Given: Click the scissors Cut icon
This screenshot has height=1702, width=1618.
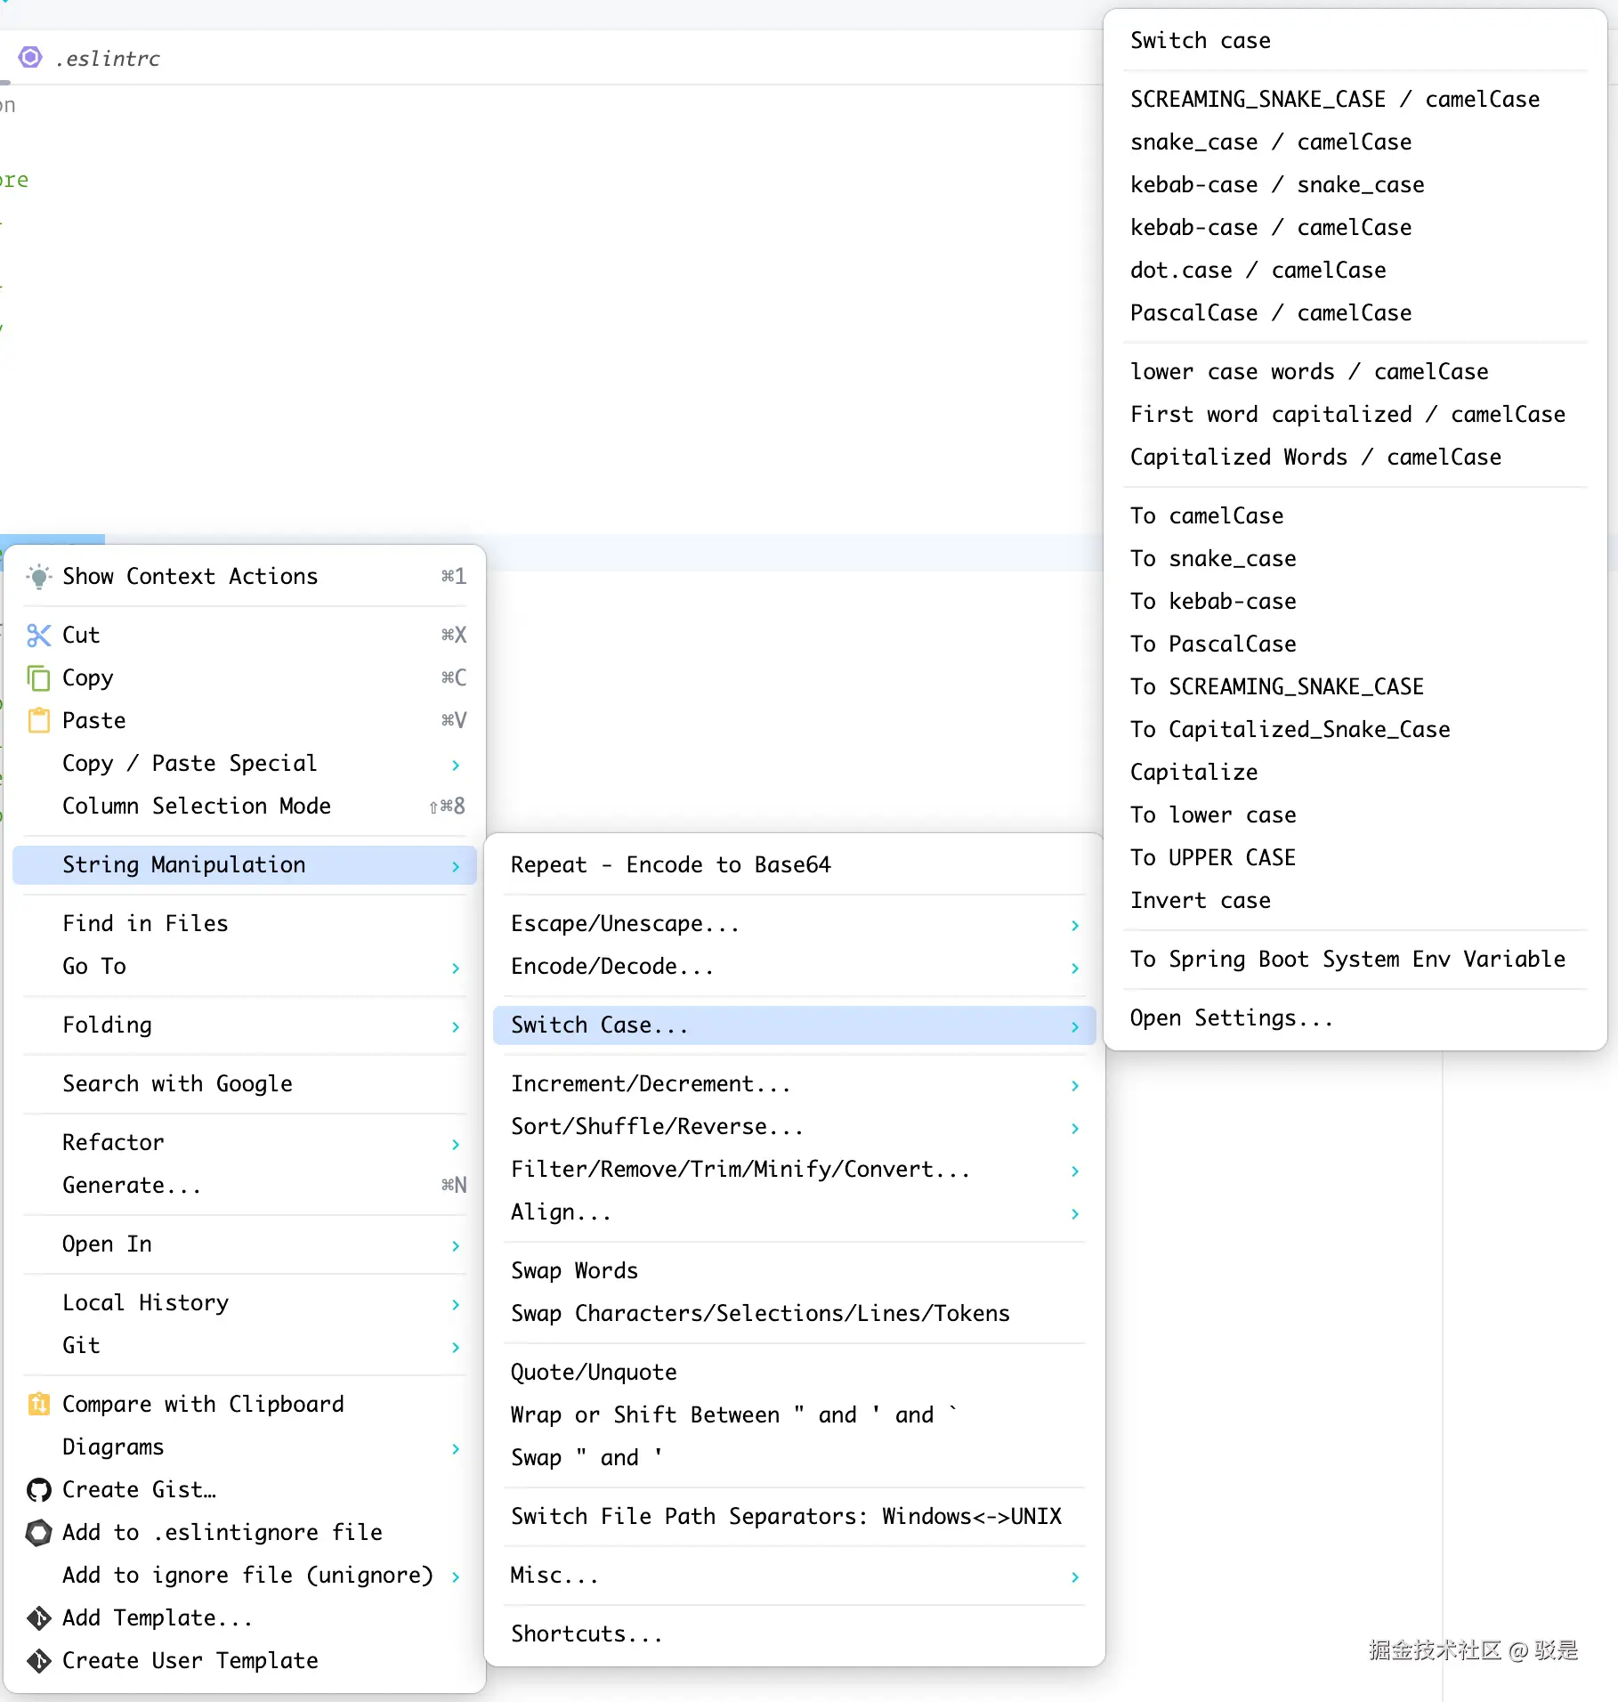Looking at the screenshot, I should tap(38, 636).
